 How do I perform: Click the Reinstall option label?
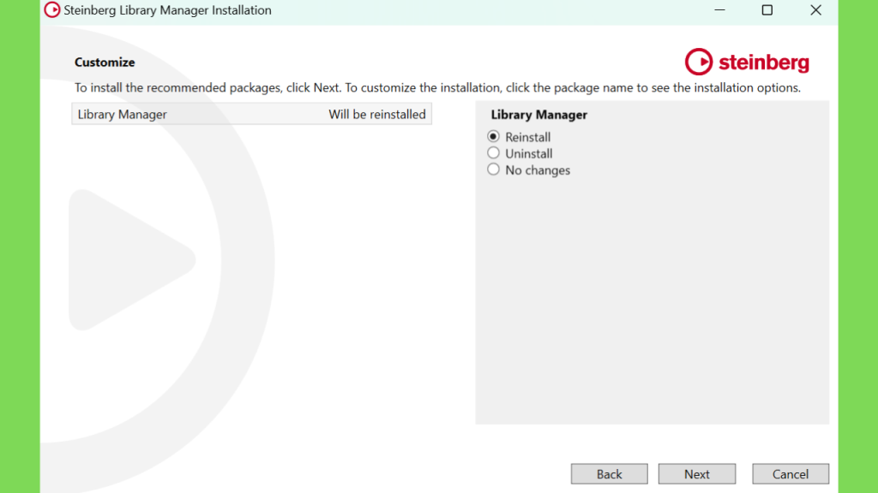[527, 137]
